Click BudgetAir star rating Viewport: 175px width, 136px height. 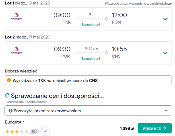point(17,131)
